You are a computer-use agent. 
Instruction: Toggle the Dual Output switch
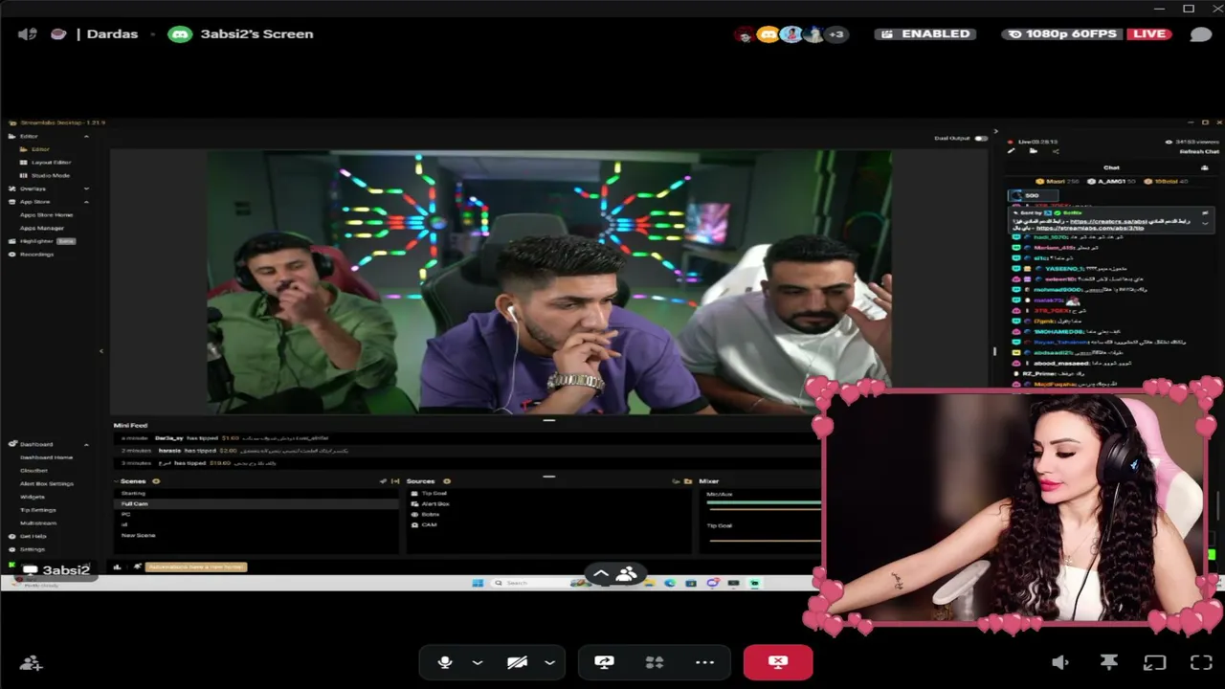point(980,138)
